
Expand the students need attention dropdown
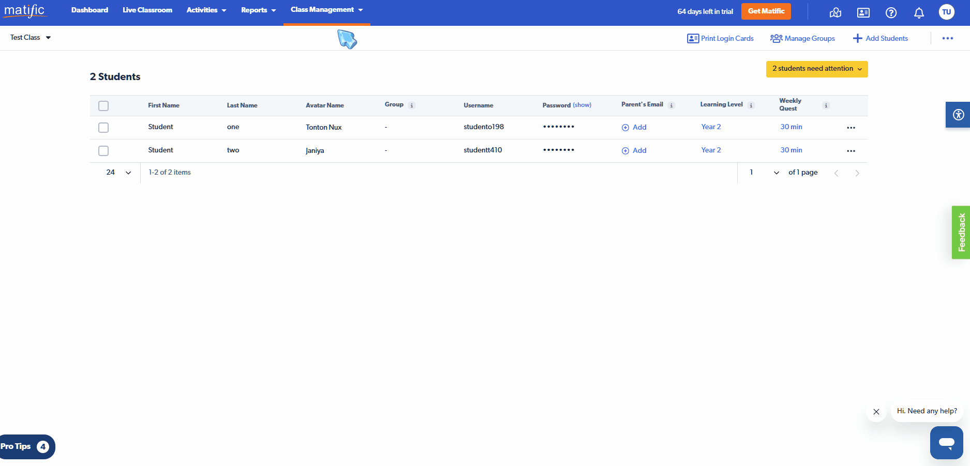(816, 69)
